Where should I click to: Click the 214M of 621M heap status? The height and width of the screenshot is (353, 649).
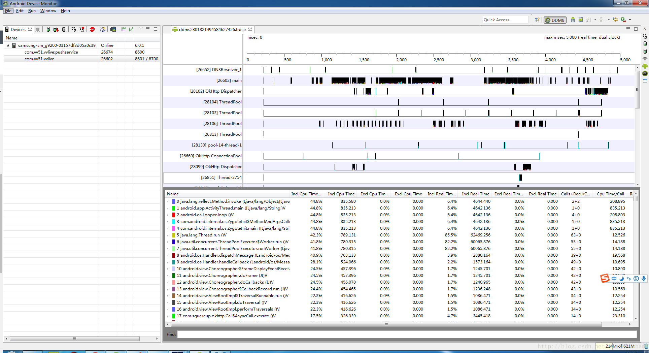point(620,346)
